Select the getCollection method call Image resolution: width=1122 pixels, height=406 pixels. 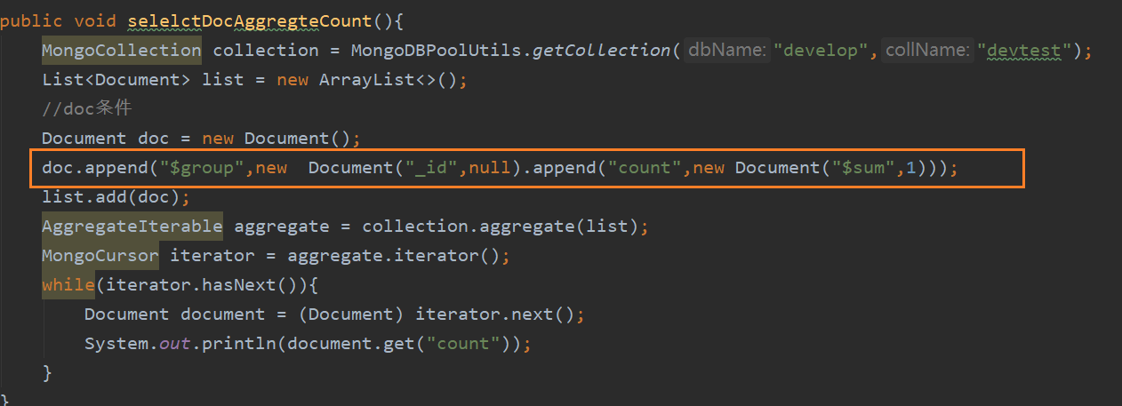[601, 50]
